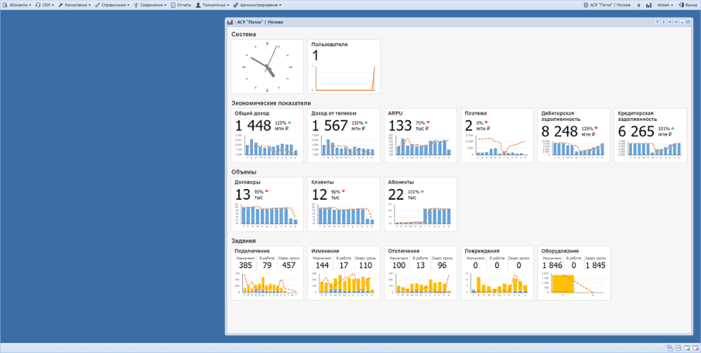Screen dimensions: 701x353
Task: Open the Справочники menu
Action: [112, 5]
